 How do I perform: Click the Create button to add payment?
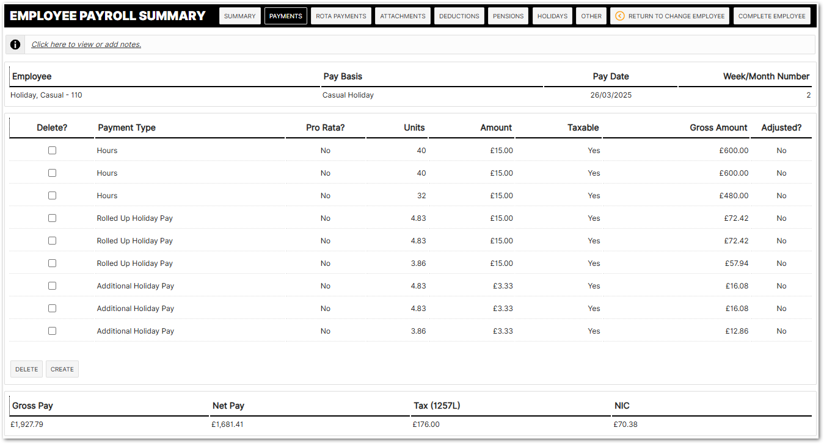click(x=62, y=369)
